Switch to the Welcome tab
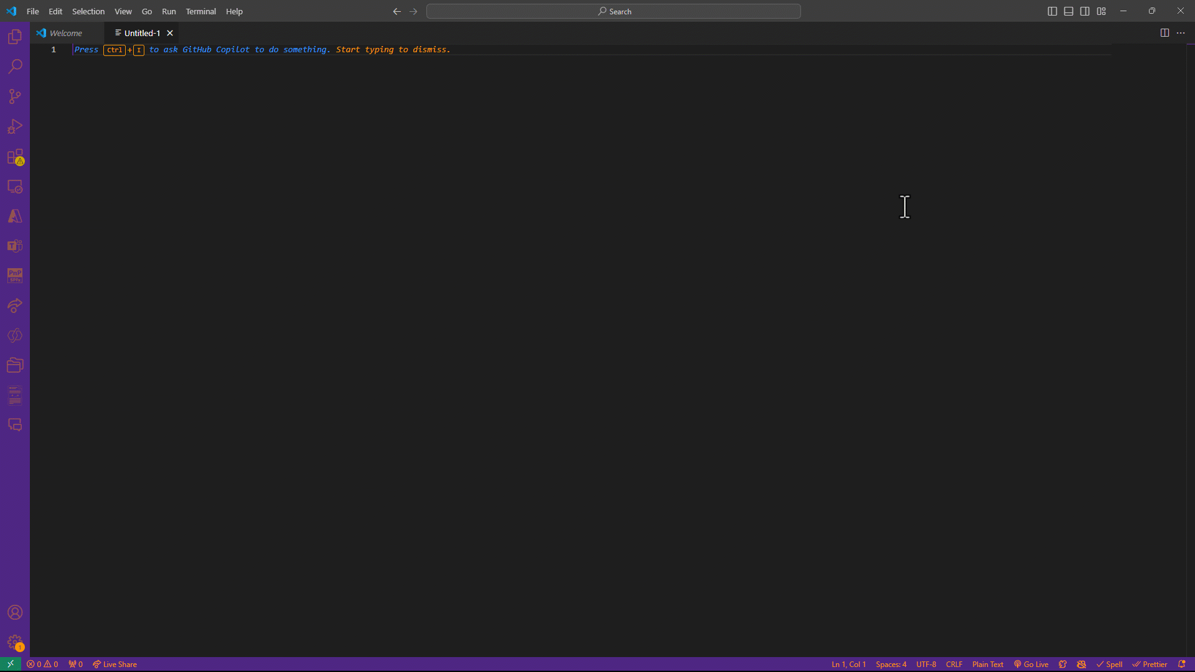This screenshot has height=672, width=1195. point(65,33)
